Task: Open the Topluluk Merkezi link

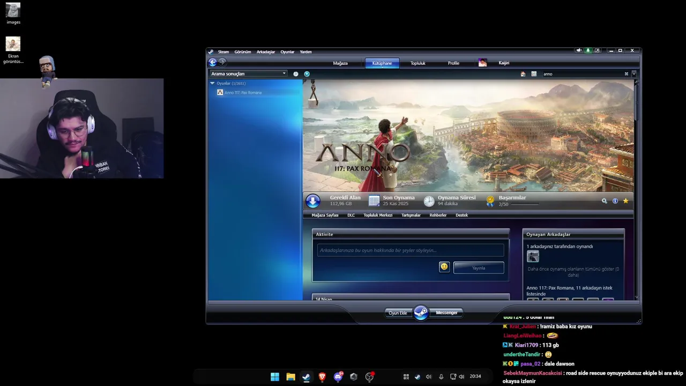Action: pyautogui.click(x=378, y=216)
